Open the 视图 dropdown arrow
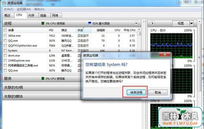The height and width of the screenshot is (129, 204). click(191, 23)
